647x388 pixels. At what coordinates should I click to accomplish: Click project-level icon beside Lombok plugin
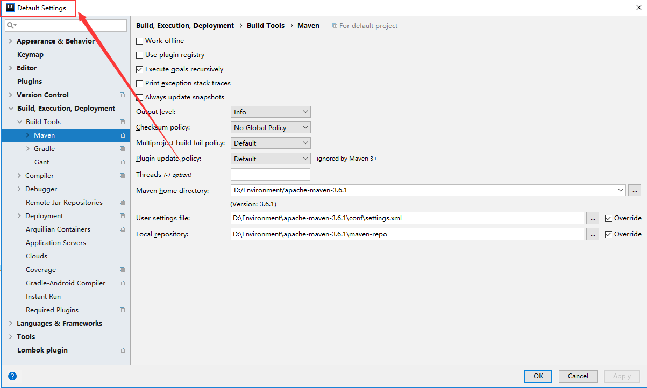pyautogui.click(x=122, y=350)
